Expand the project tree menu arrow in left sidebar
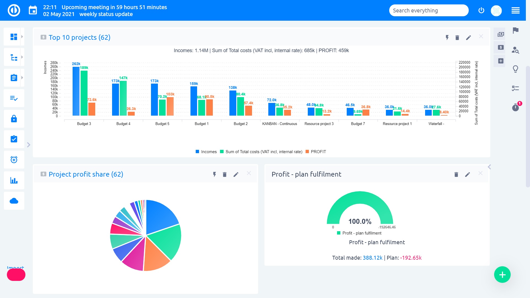Viewport: 530px width, 298px height. pyautogui.click(x=22, y=57)
